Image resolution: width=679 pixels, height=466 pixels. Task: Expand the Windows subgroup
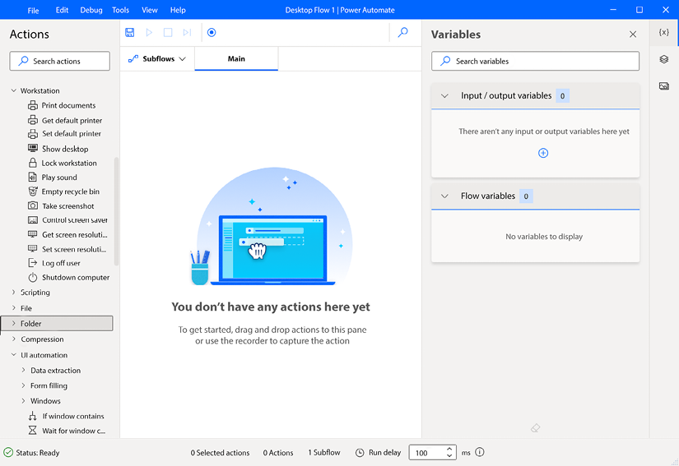[x=23, y=401]
